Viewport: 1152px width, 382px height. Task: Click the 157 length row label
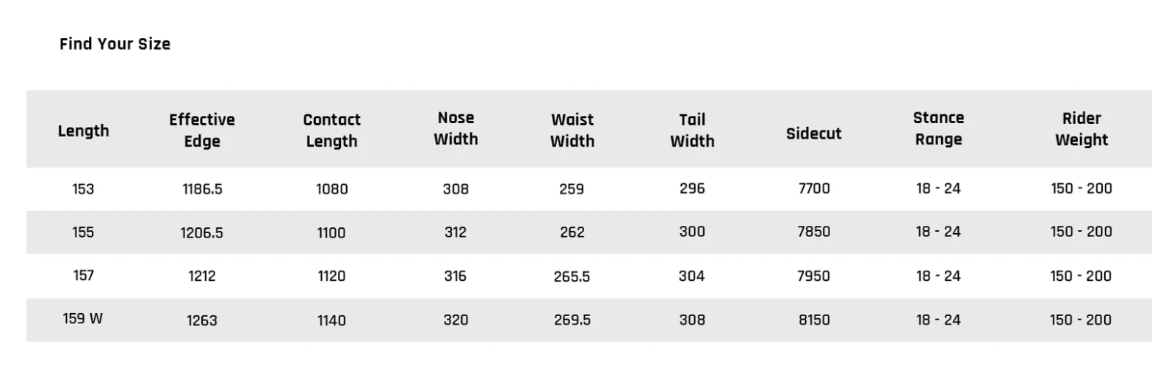[83, 275]
